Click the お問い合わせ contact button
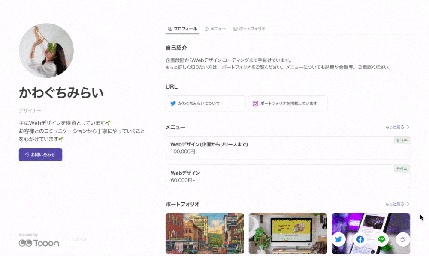 [40, 155]
